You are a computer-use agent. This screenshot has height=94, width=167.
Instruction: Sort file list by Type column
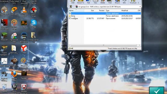click(x=113, y=10)
